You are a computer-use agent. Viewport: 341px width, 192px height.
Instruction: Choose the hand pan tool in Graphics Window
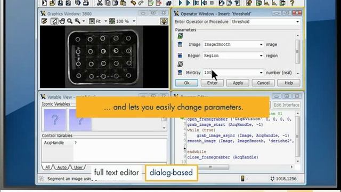click(x=62, y=21)
